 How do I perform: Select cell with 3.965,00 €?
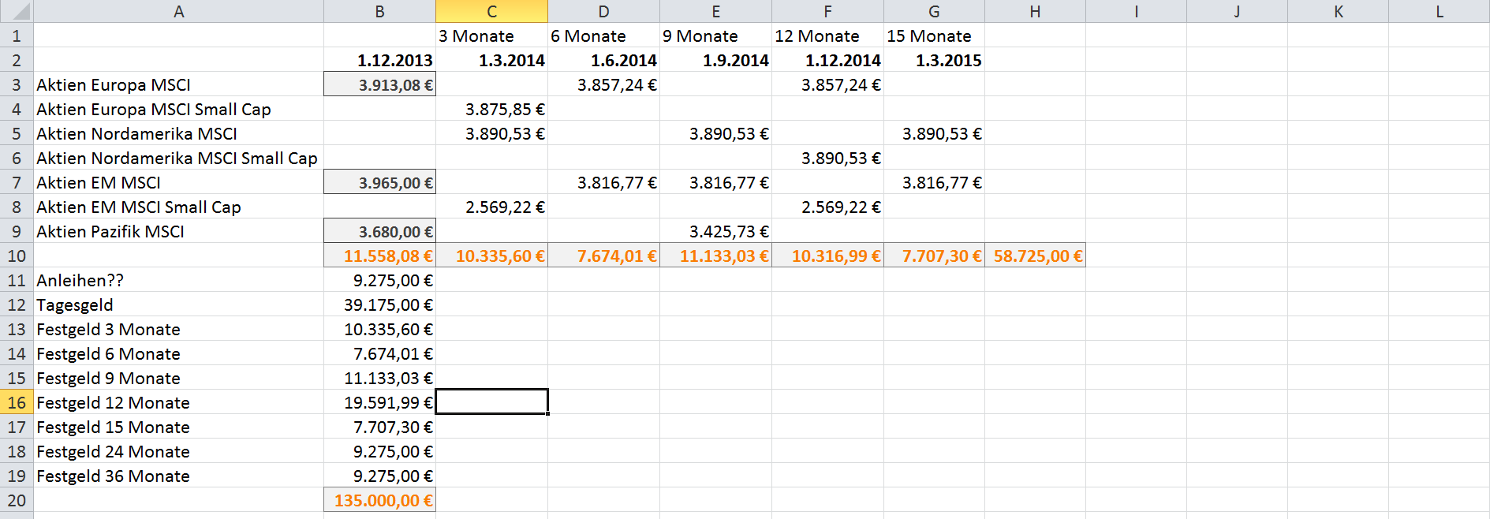[x=379, y=182]
